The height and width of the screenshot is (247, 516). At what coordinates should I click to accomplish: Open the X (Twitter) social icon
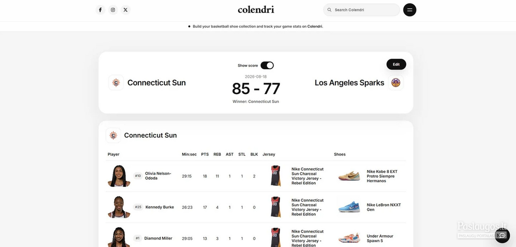point(125,10)
